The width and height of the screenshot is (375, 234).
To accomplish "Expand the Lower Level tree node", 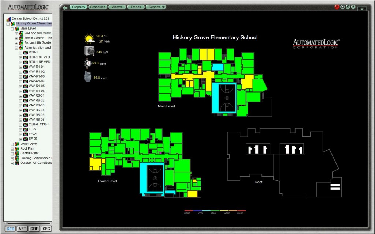I will (12, 144).
